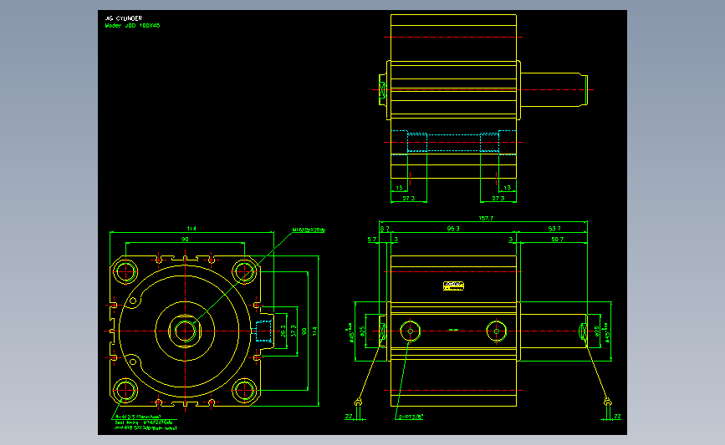Click the 157.7 overall length dimension
Image resolution: width=725 pixels, height=445 pixels.
point(486,218)
